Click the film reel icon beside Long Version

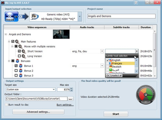(24, 56)
